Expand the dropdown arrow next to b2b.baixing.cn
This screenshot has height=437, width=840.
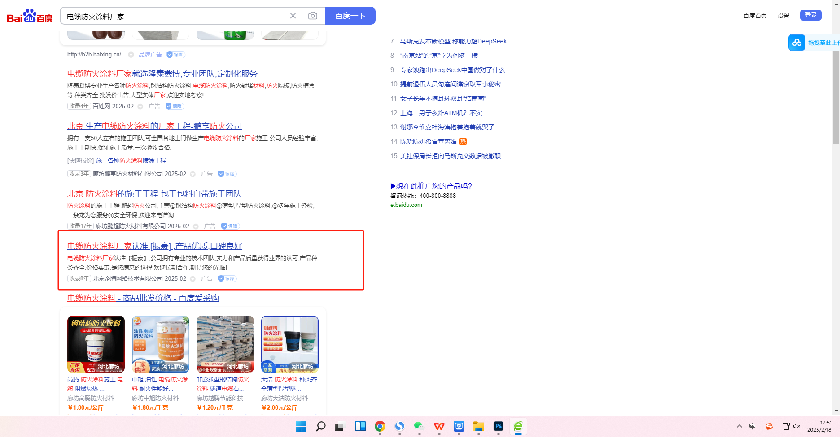tap(131, 55)
